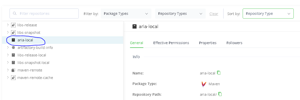300x100 pixels.
Task: Click the Maven package type text
Action: [x=214, y=84]
